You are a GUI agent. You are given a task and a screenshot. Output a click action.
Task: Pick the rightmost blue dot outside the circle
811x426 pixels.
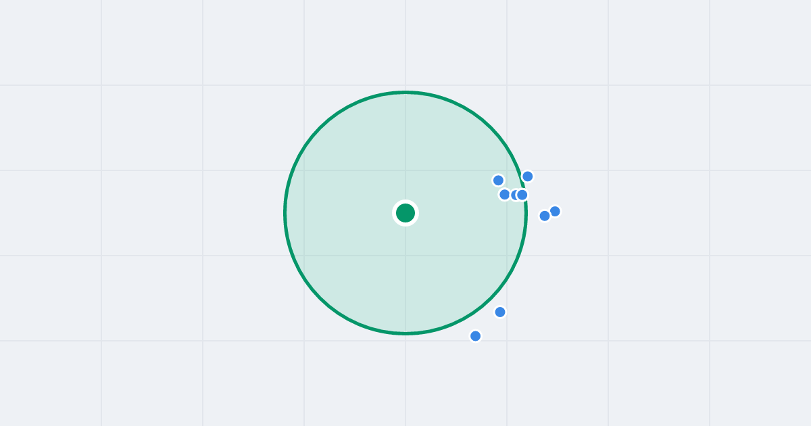pyautogui.click(x=555, y=212)
